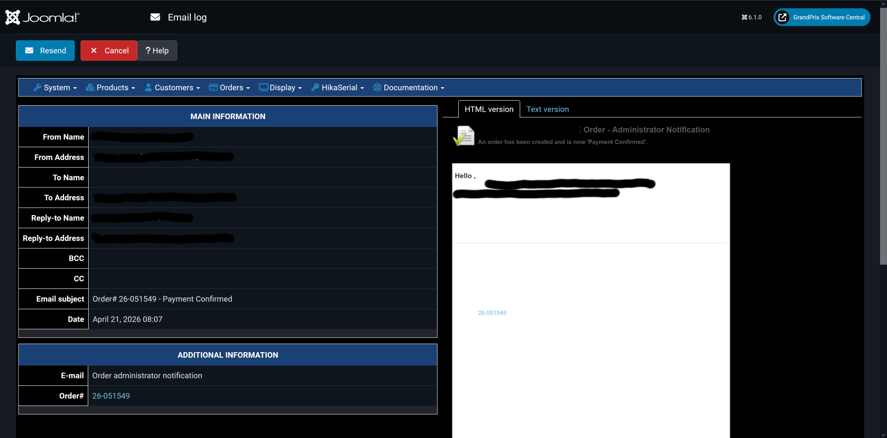The image size is (887, 438).
Task: Click the external link icon in GrandPrix button
Action: point(783,18)
